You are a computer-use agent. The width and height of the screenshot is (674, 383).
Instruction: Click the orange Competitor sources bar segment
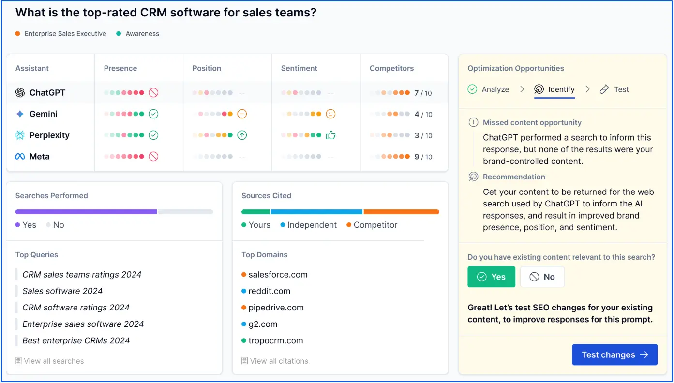[402, 212]
